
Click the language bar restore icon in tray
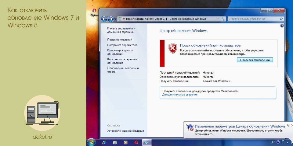283,141
